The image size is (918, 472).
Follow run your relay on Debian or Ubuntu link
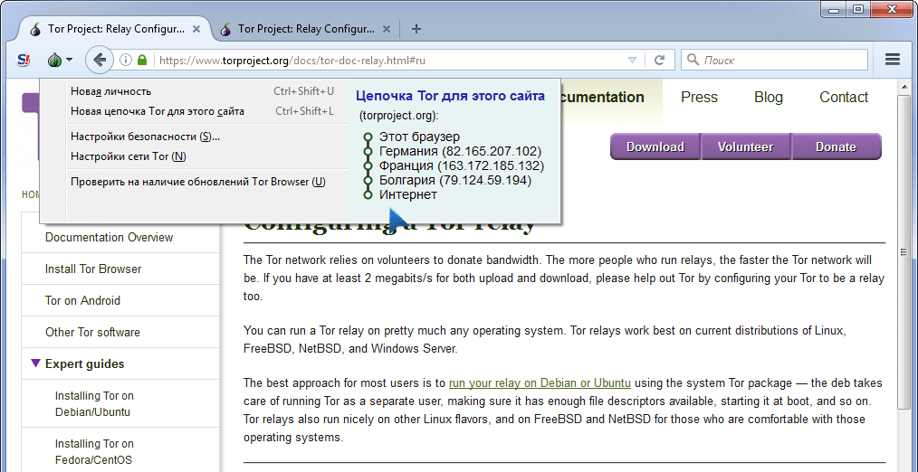pos(540,383)
